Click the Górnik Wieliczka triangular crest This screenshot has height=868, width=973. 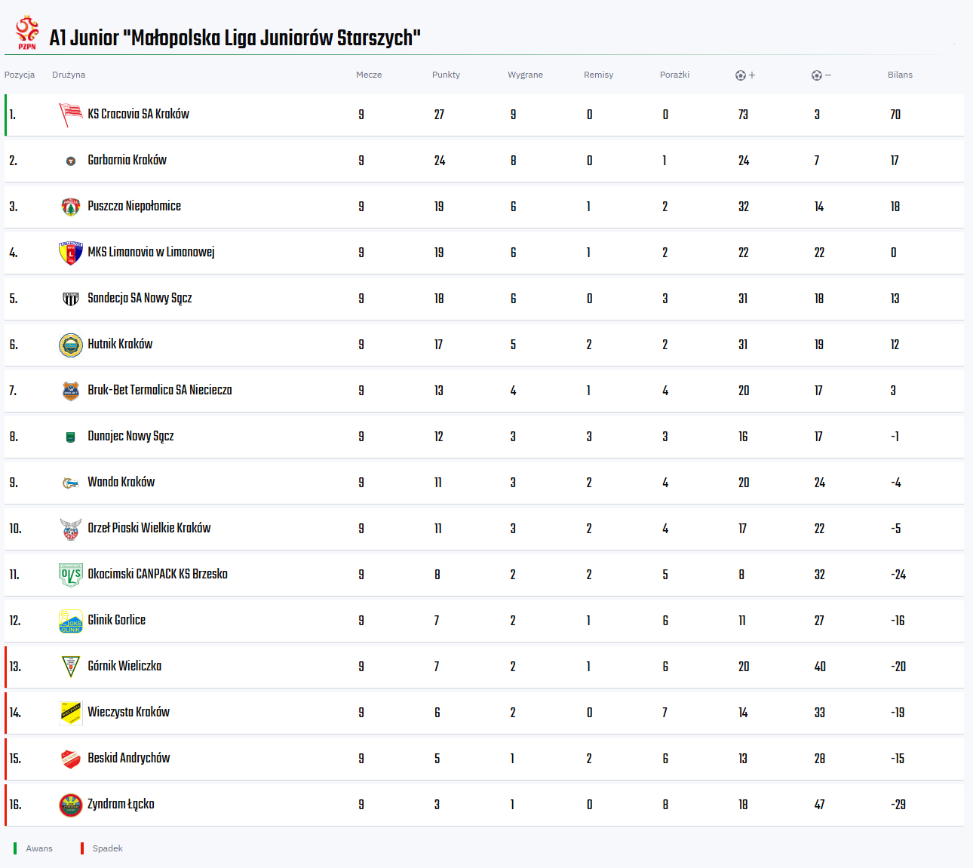(71, 667)
